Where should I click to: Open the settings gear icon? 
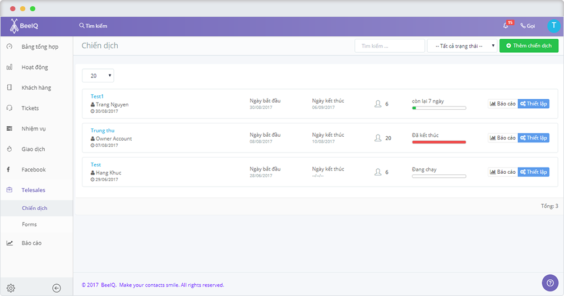[11, 288]
